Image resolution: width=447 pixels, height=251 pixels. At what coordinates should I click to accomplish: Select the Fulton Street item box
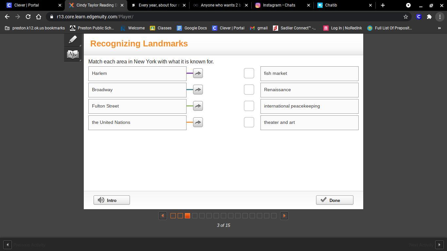[137, 106]
